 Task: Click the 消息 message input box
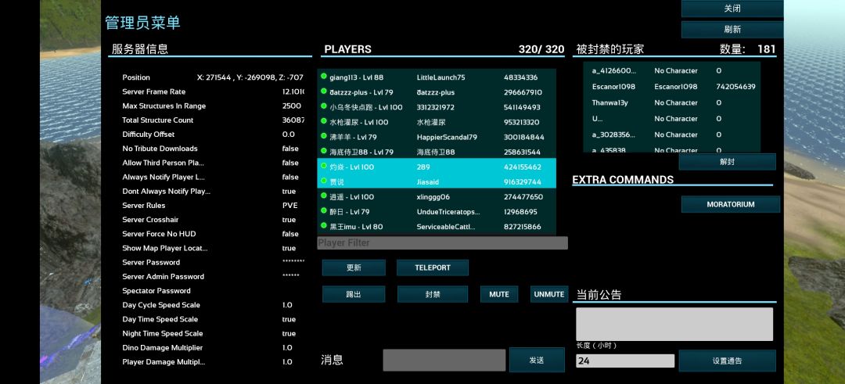click(x=444, y=361)
